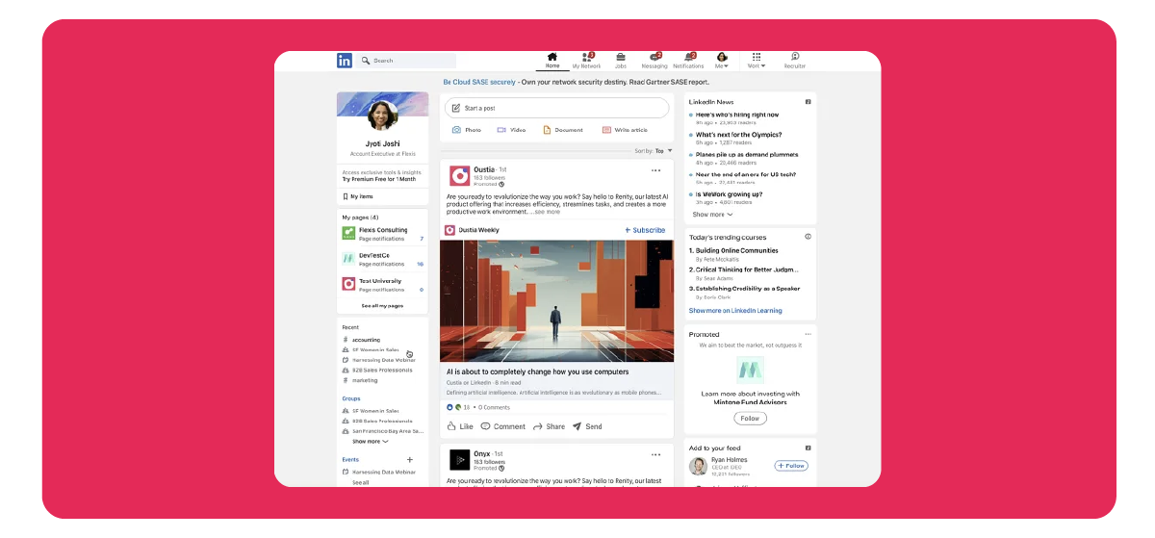Expand see more on Oustia post
Screen dimensions: 1155x538
pyautogui.click(x=545, y=212)
